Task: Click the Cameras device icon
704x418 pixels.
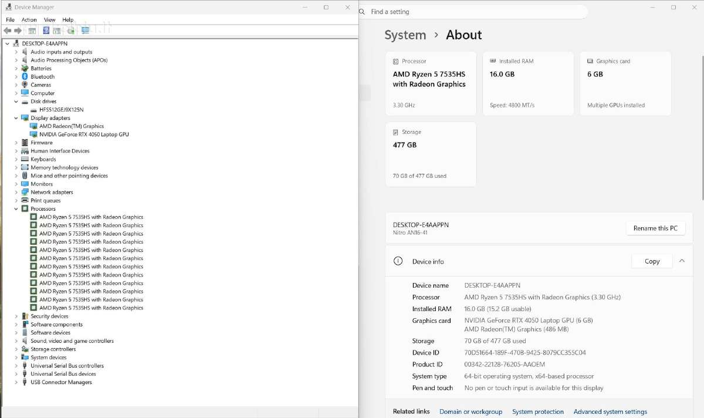Action: [25, 85]
